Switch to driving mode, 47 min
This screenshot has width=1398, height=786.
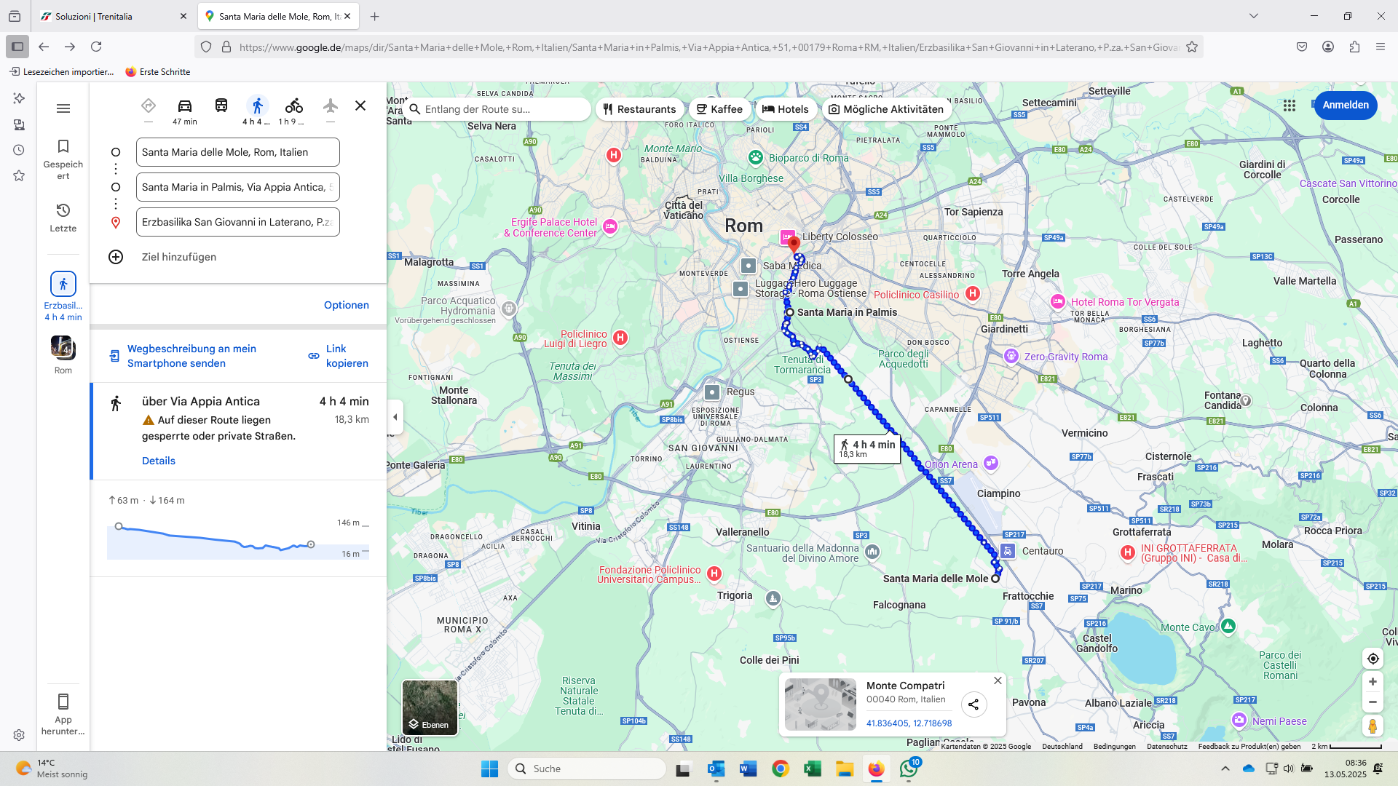pos(185,111)
